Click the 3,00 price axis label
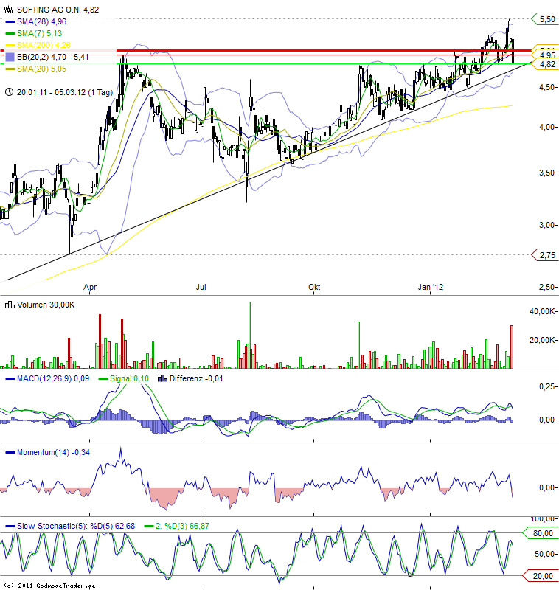The image size is (559, 590). click(x=547, y=225)
